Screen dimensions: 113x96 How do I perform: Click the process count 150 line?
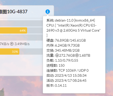coord(55,65)
